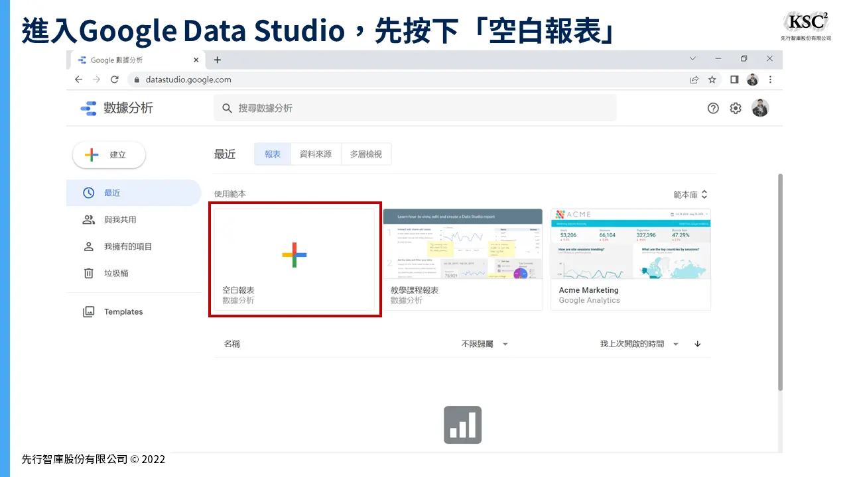Open 垃圾桶 in the sidebar
Viewport: 849px width, 477px height.
[x=133, y=273]
